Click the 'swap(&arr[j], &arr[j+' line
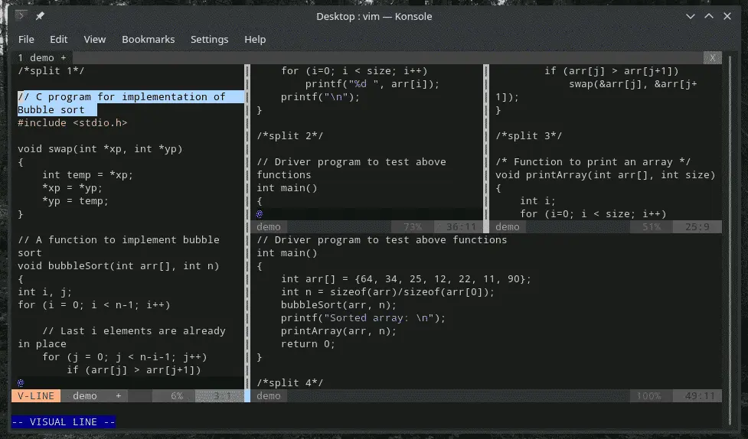Viewport: 748px width, 439px height. point(633,84)
